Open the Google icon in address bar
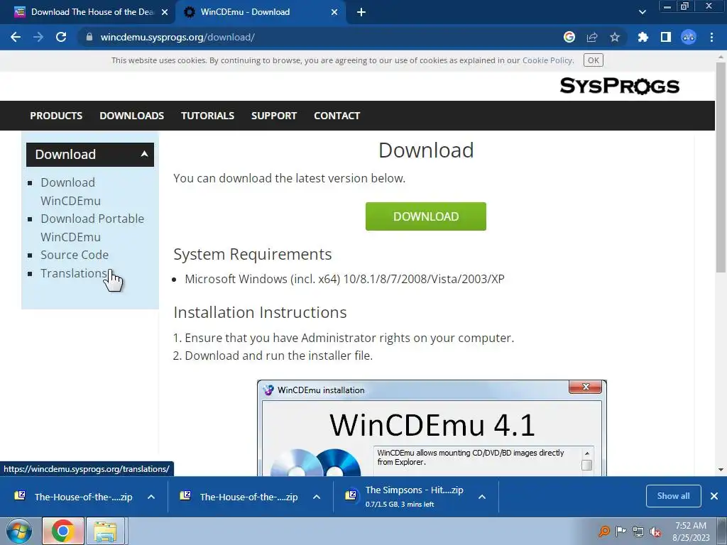This screenshot has width=727, height=545. pyautogui.click(x=569, y=37)
